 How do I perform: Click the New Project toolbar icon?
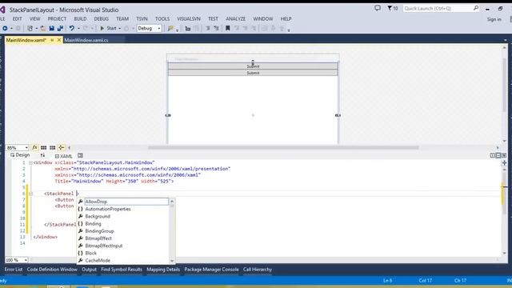pos(30,29)
